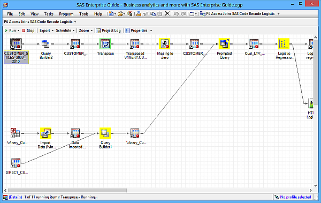The height and width of the screenshot is (203, 321).
Task: Expand the Properties dropdown arrow
Action: click(151, 31)
